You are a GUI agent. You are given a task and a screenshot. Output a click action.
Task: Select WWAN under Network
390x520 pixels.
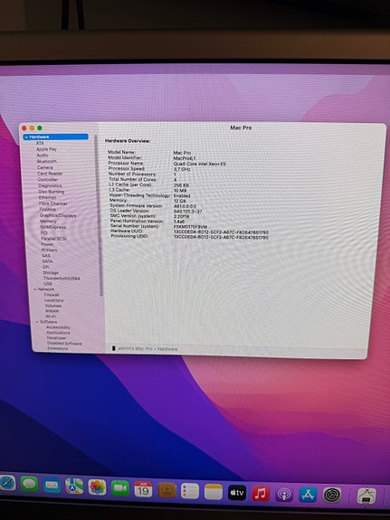coord(52,311)
